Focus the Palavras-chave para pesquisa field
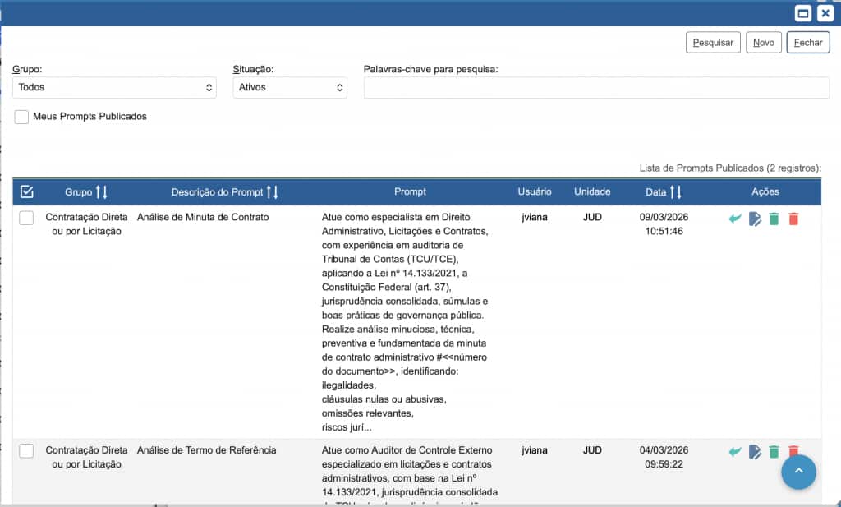The width and height of the screenshot is (841, 507). (x=596, y=87)
